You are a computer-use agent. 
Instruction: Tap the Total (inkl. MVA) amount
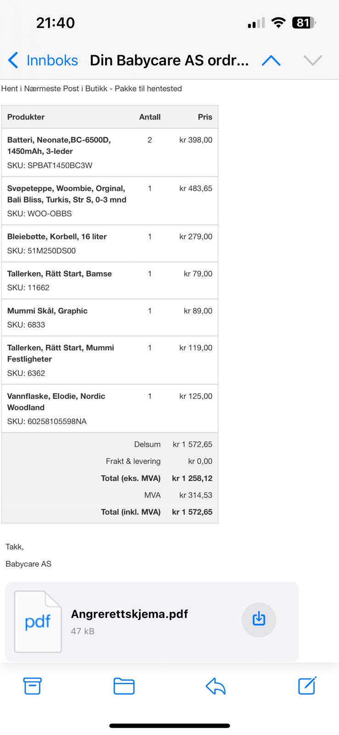pyautogui.click(x=192, y=512)
